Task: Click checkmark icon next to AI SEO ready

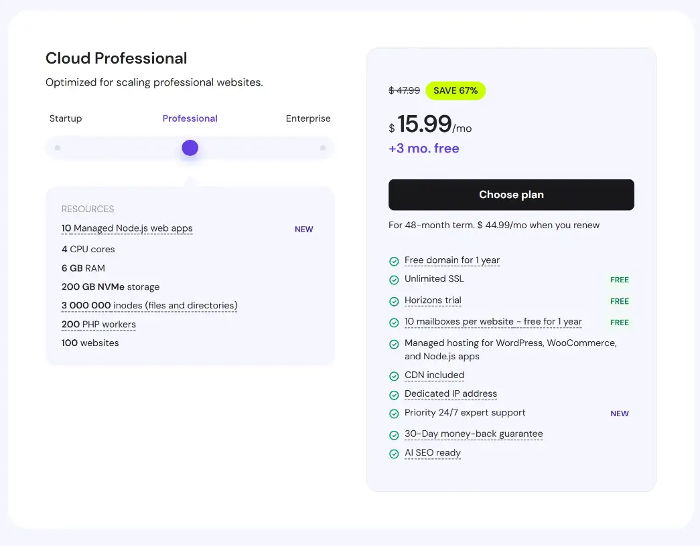Action: (x=394, y=454)
